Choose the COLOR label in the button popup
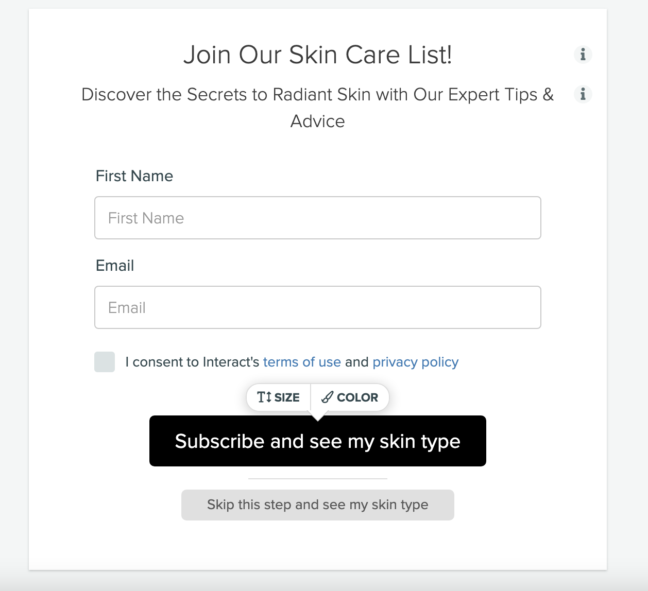Screen dimensions: 648x591 [x=357, y=397]
